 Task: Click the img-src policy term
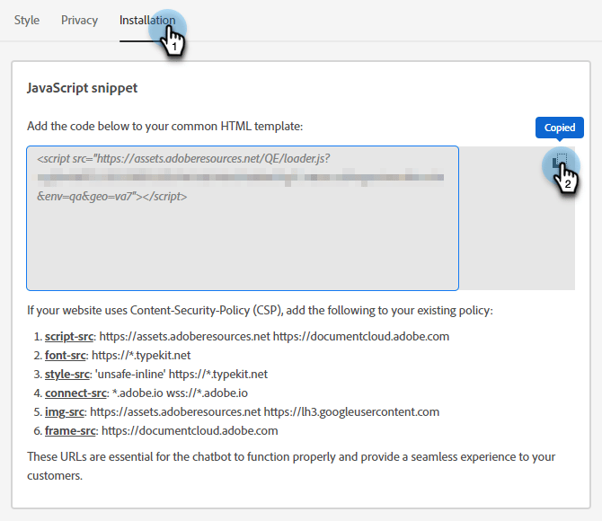(65, 412)
